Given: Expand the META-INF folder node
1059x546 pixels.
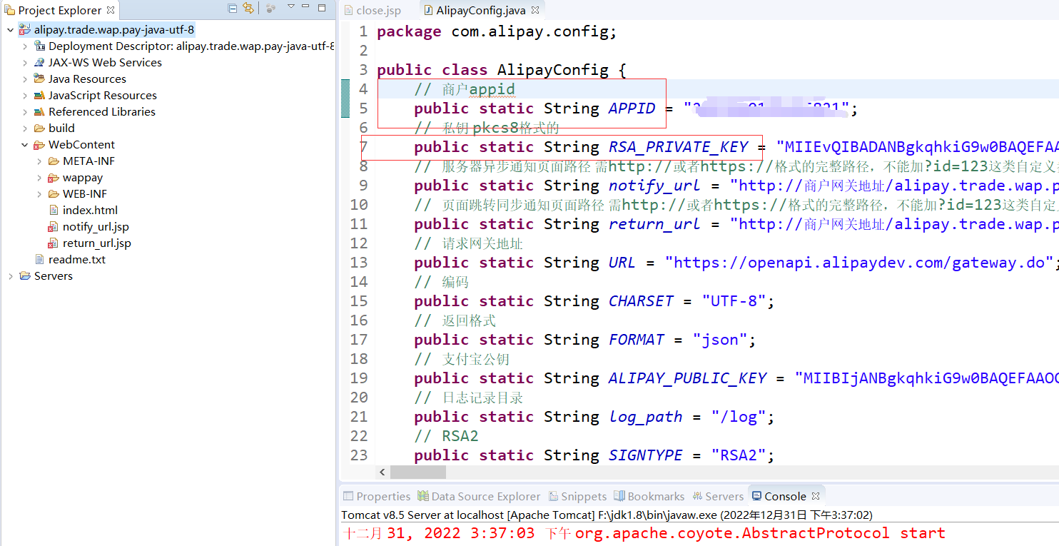Looking at the screenshot, I should 39,161.
